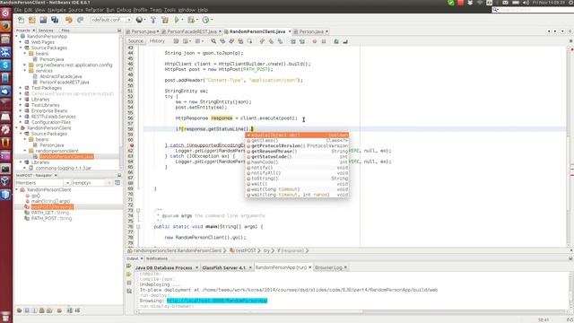The width and height of the screenshot is (574, 323).
Task: Click the green Run Project icon
Action: 177,20
